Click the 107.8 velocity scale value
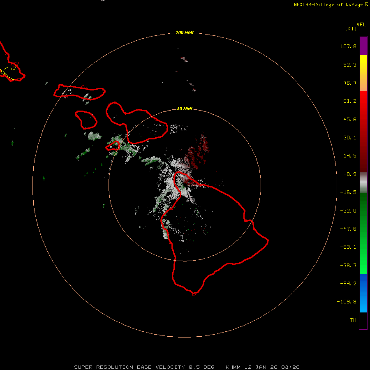 tap(348, 46)
